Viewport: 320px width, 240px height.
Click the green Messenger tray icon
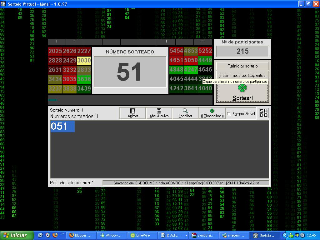pos(291,235)
